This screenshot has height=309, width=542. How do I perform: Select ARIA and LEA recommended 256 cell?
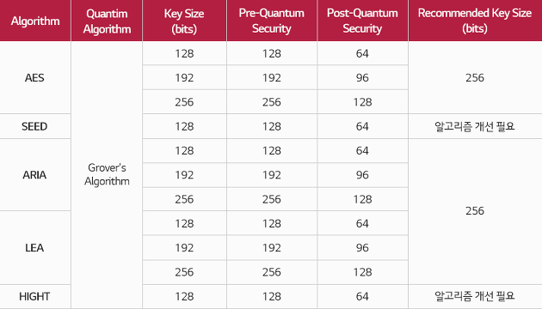pos(475,211)
